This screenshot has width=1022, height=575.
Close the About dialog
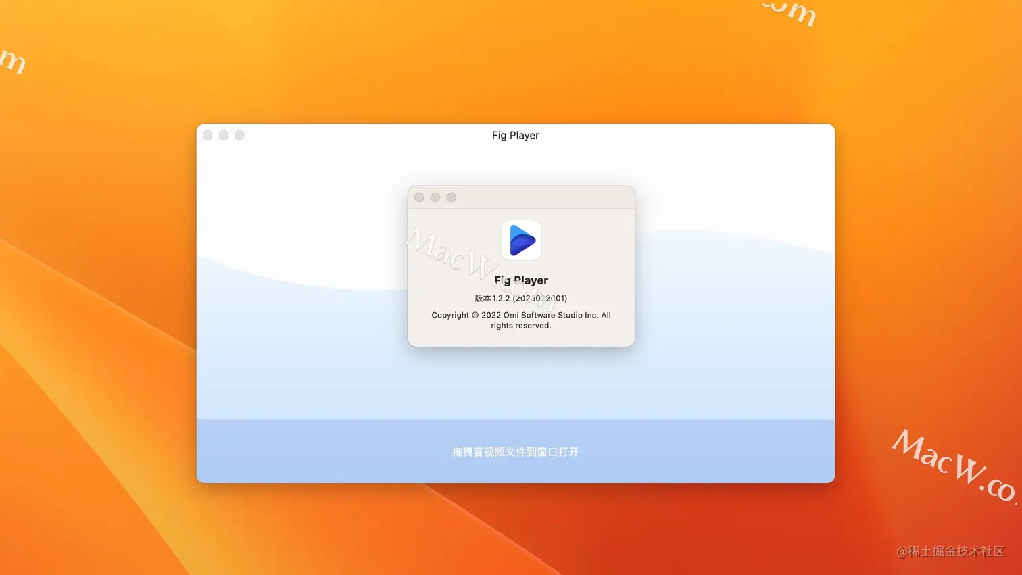pyautogui.click(x=419, y=197)
